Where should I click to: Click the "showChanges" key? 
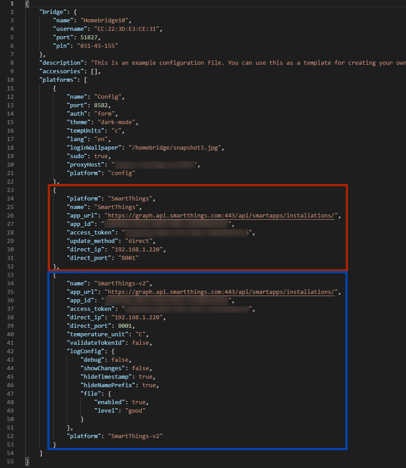[x=103, y=368]
